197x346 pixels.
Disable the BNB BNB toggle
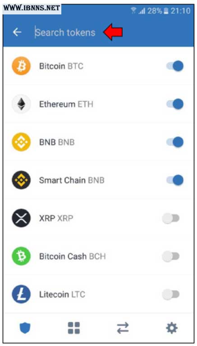[x=175, y=142]
